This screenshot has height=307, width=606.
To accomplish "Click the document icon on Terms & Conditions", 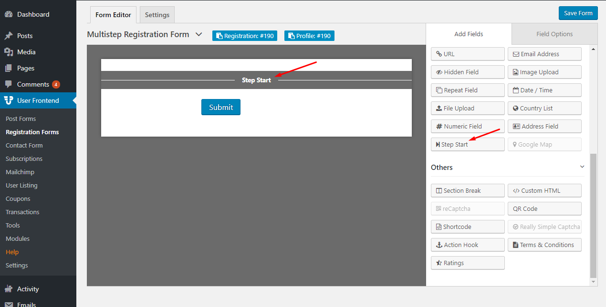I will click(x=516, y=245).
